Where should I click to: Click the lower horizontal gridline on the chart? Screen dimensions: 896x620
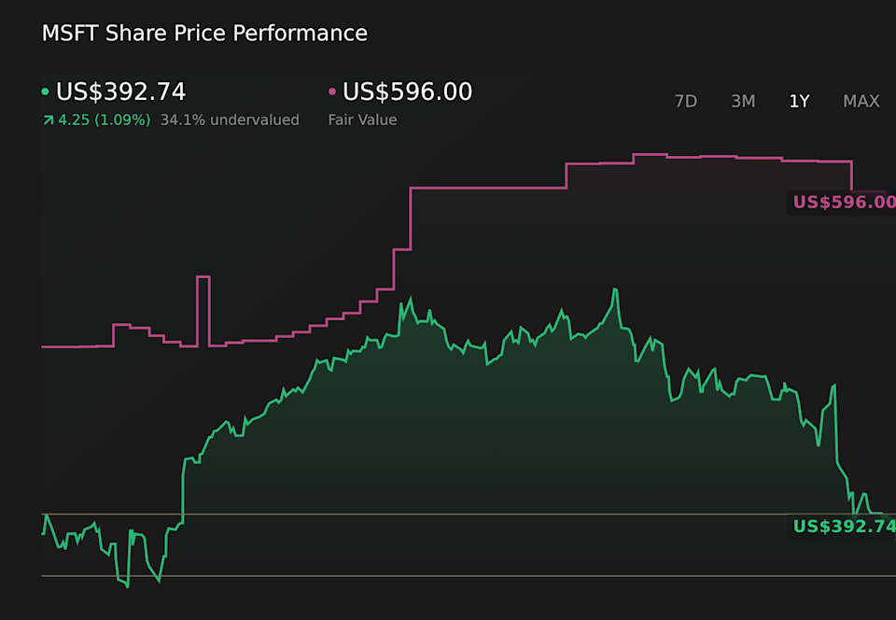click(x=420, y=577)
